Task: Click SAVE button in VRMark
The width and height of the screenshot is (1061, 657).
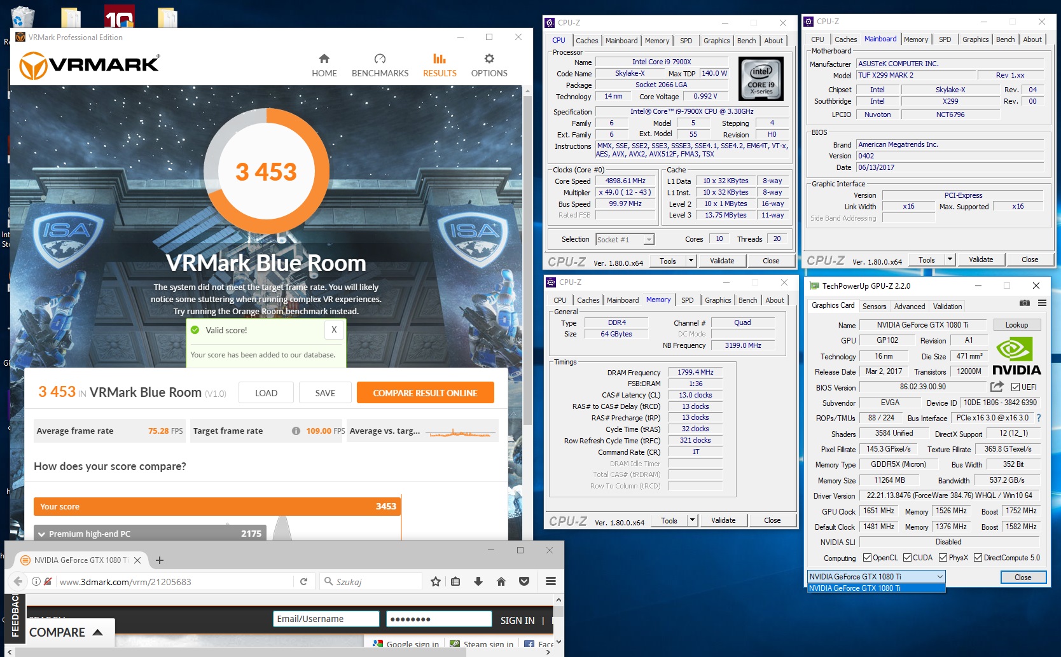Action: [x=325, y=393]
